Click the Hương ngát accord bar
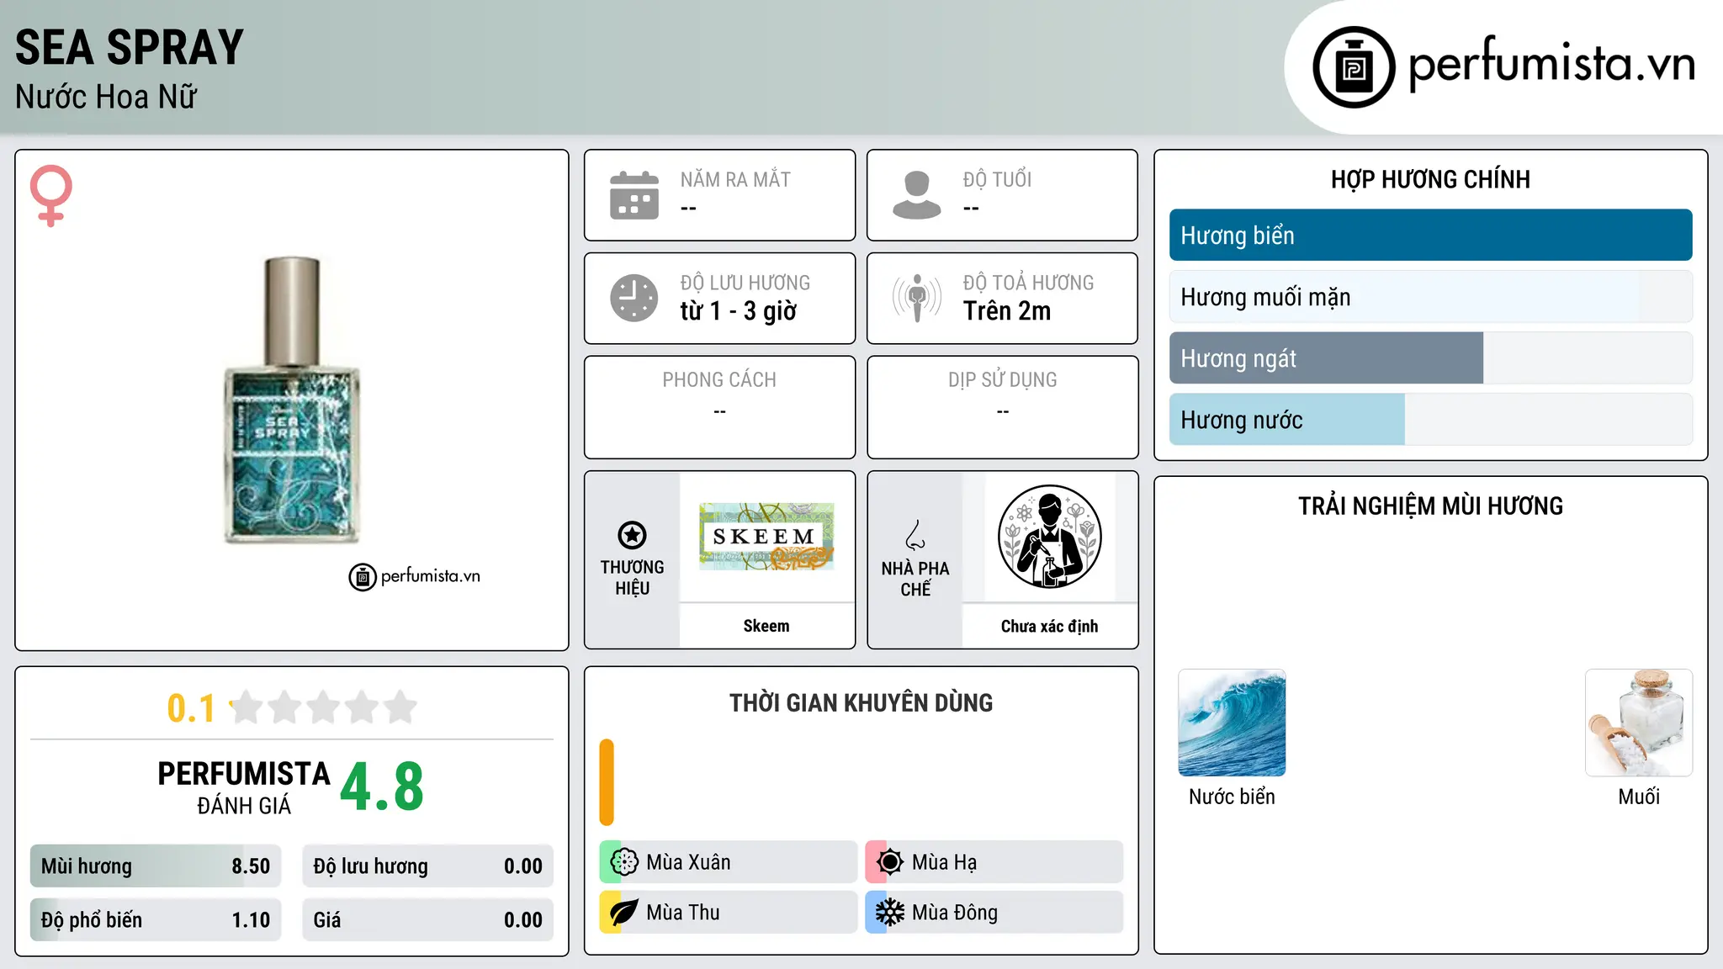The height and width of the screenshot is (969, 1723). point(1430,358)
